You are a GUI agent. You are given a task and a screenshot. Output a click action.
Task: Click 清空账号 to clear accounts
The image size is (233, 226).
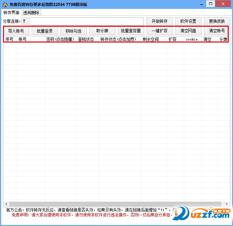click(x=217, y=31)
